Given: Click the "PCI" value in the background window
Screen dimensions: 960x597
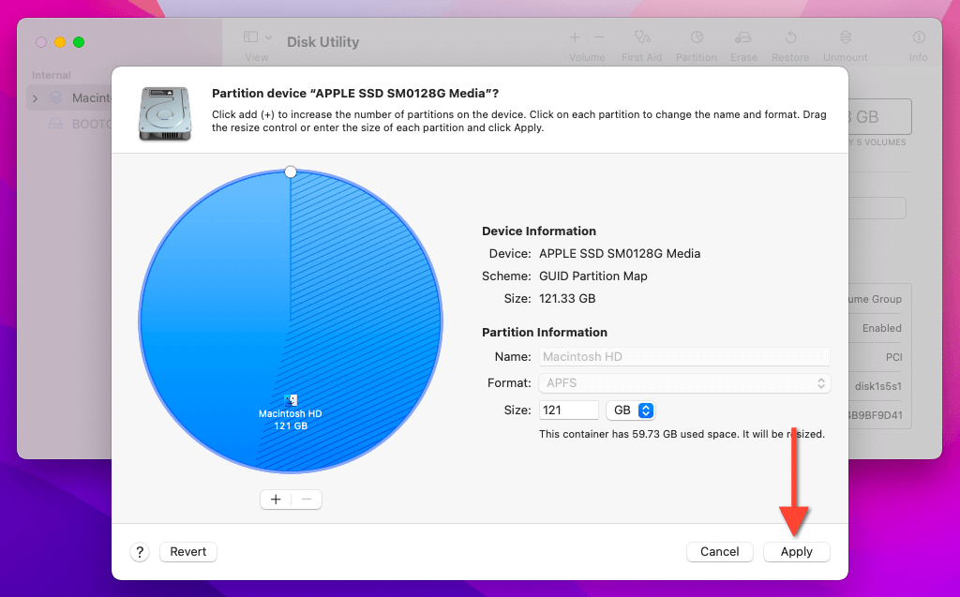Looking at the screenshot, I should coord(893,357).
